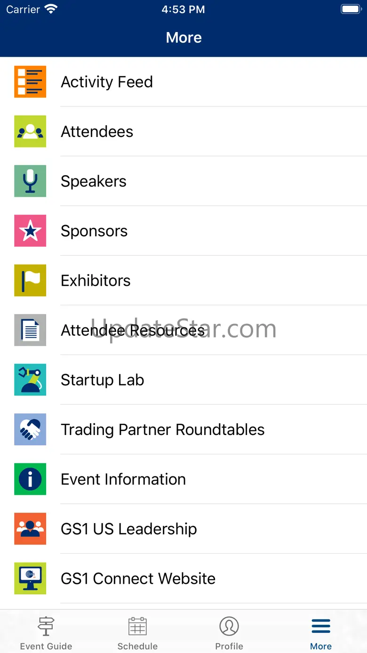Tap the Speakers microphone icon

click(x=30, y=181)
